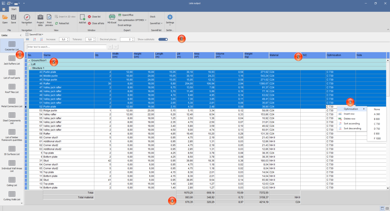
Task: Click sort ascending A-Z toolbar icon
Action: (x=34, y=39)
